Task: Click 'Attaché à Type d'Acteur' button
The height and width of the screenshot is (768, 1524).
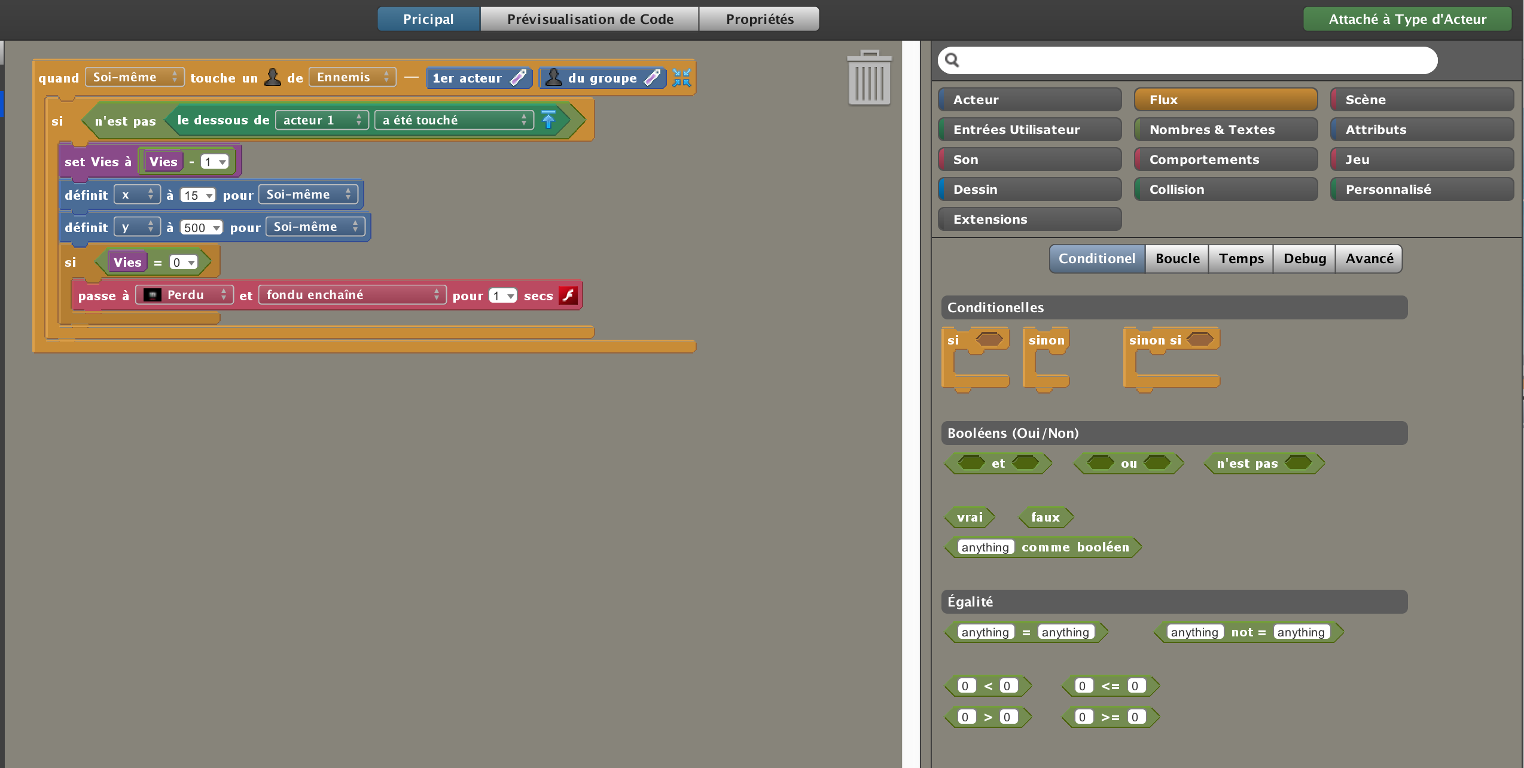Action: click(1407, 19)
